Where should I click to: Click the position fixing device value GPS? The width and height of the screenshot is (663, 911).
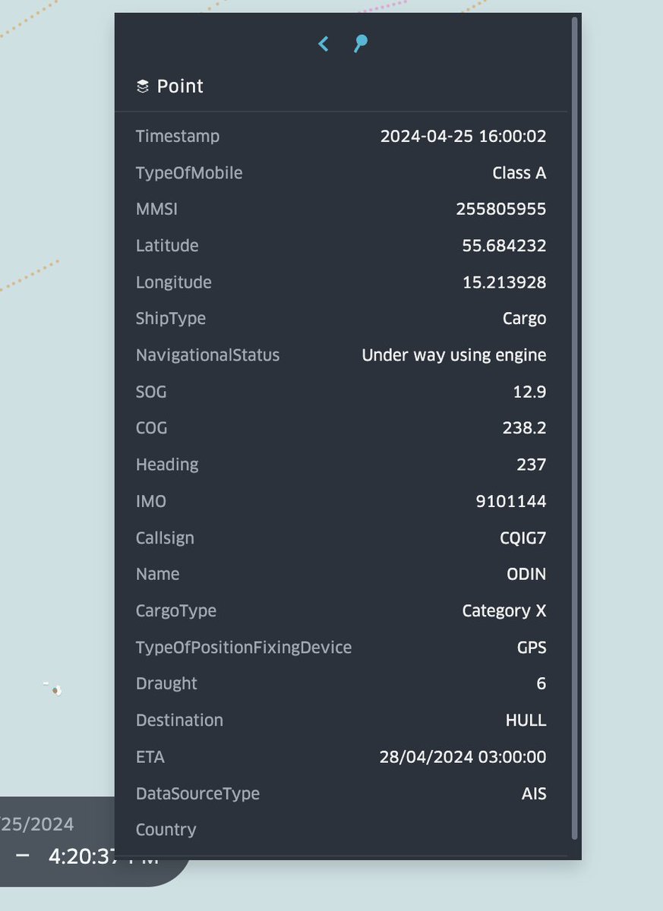[x=532, y=648]
